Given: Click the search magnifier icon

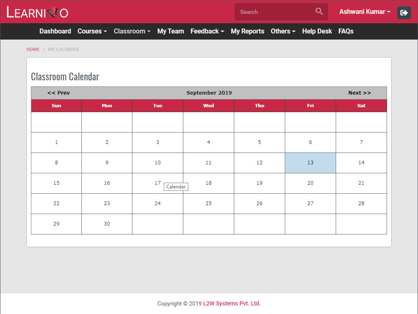Looking at the screenshot, I should [319, 11].
